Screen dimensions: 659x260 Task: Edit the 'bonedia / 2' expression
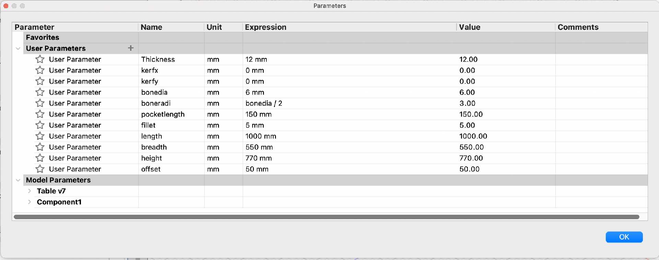[349, 103]
